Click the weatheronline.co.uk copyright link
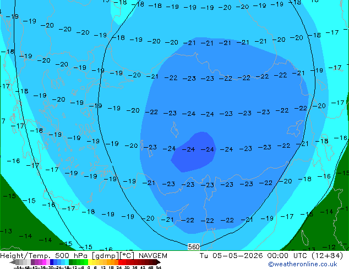 (x=303, y=264)
